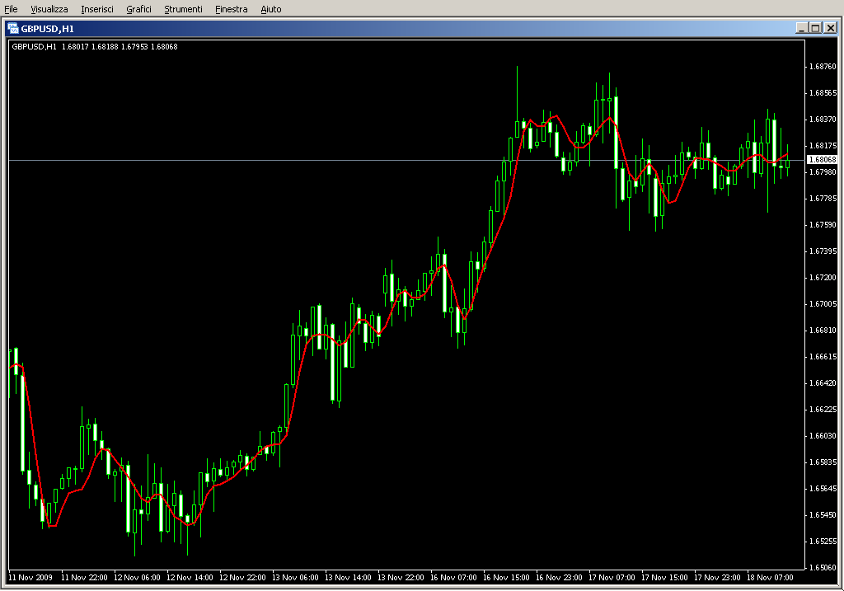The image size is (844, 591).
Task: Click the GBPUSD,H1 chart window icon
Action: point(13,29)
